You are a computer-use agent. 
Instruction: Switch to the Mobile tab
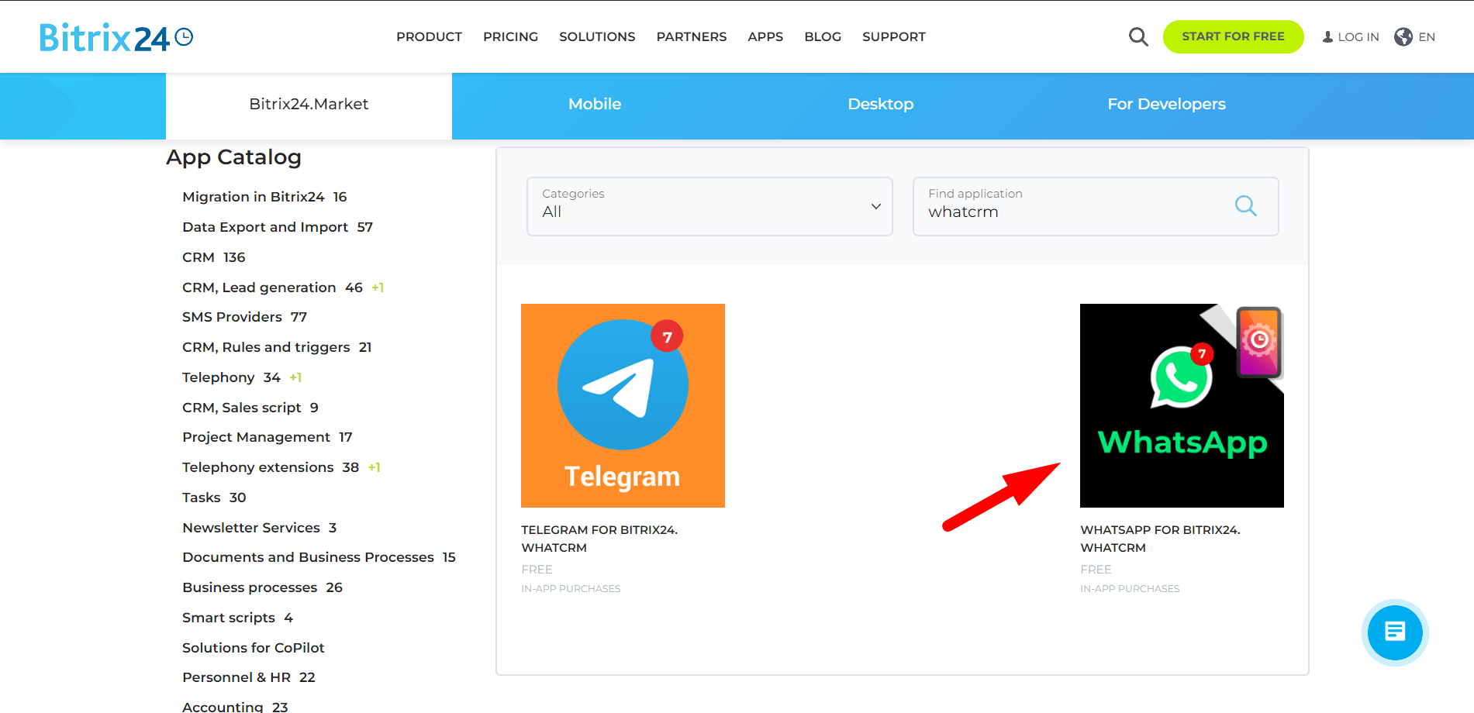pyautogui.click(x=594, y=104)
